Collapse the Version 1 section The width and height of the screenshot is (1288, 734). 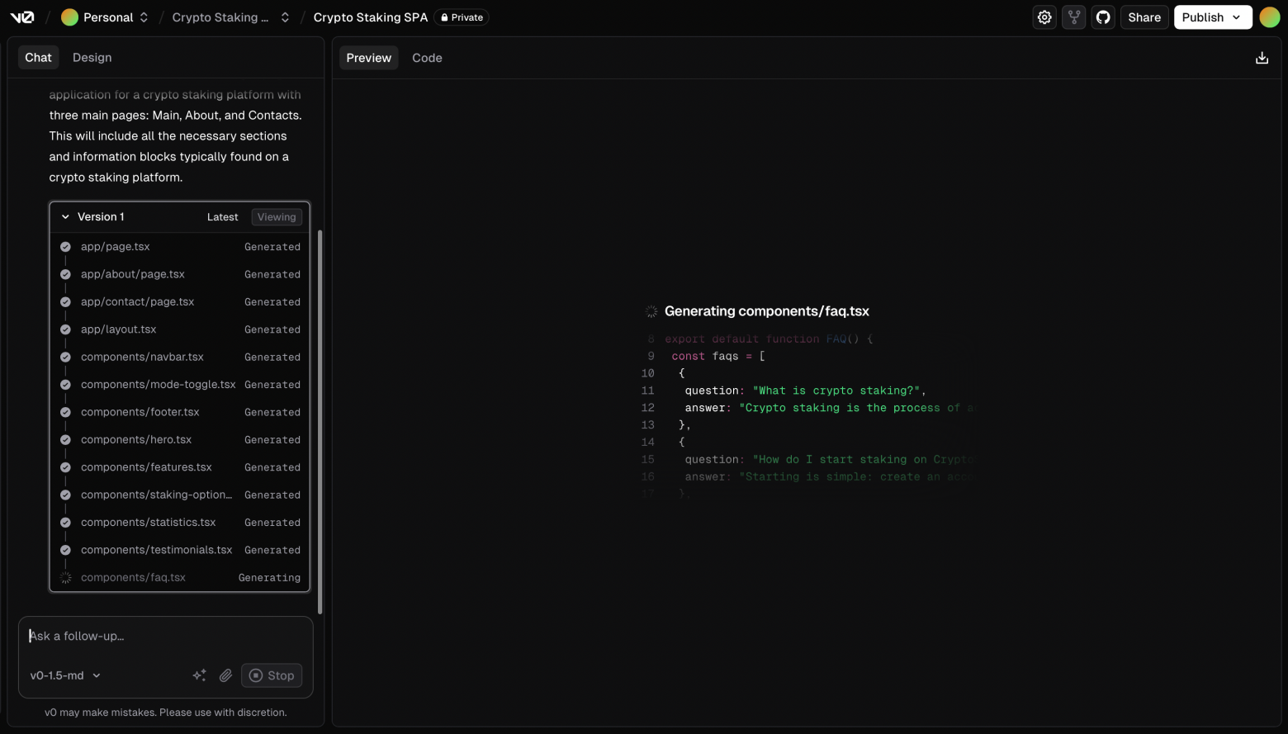click(x=65, y=216)
